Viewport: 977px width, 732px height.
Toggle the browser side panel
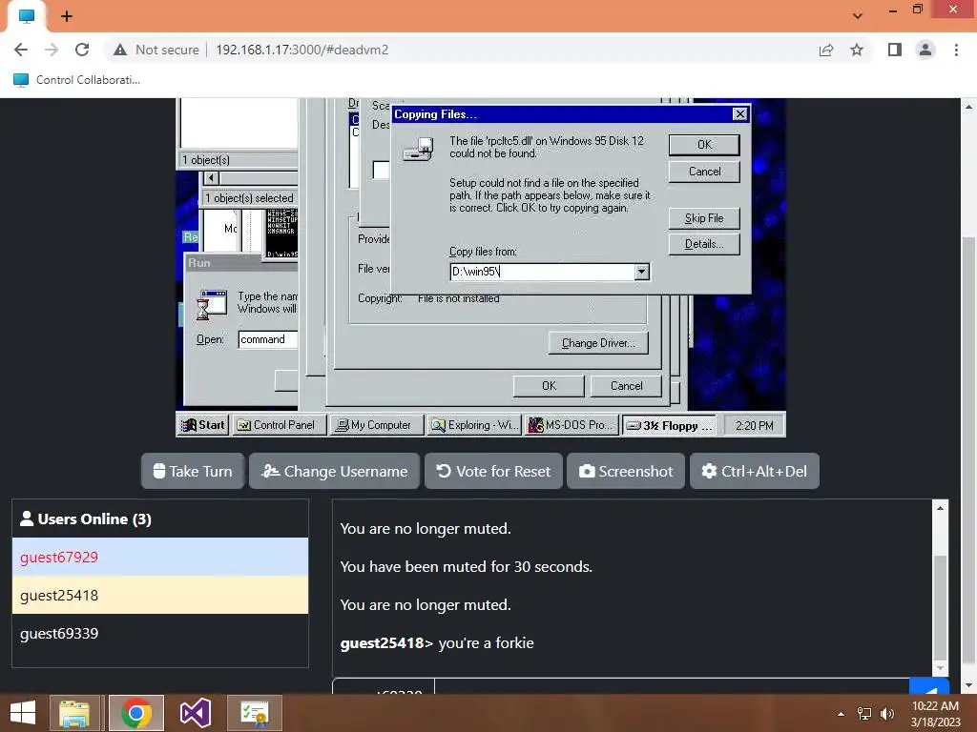click(895, 50)
